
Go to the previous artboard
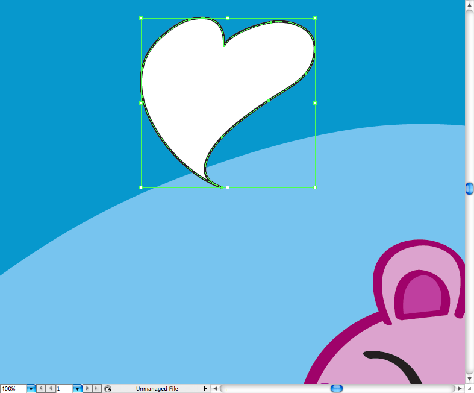click(50, 389)
